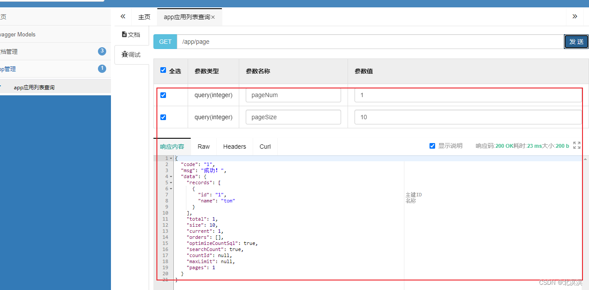Select the 调试 debug bug icon
The width and height of the screenshot is (589, 290).
tap(125, 54)
